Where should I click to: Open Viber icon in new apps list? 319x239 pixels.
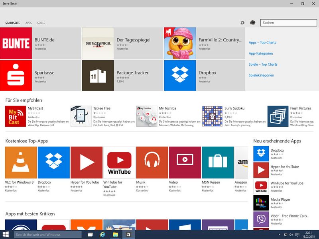pos(261,219)
